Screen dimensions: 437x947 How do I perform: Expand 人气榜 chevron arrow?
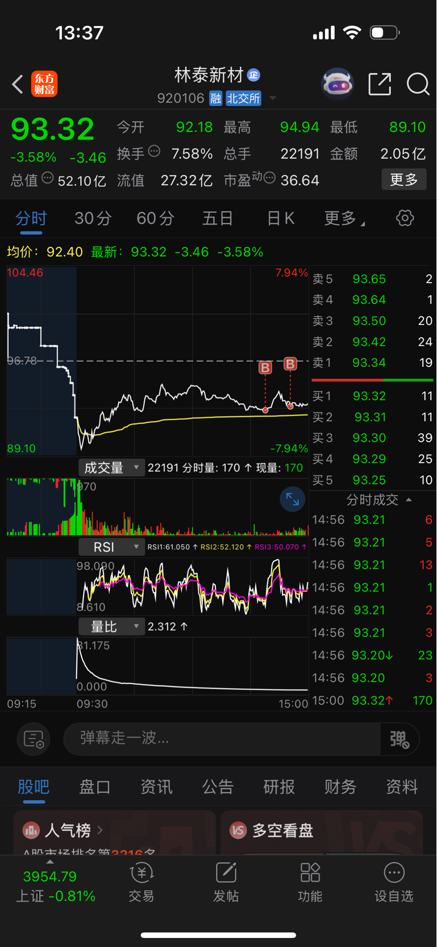[100, 830]
